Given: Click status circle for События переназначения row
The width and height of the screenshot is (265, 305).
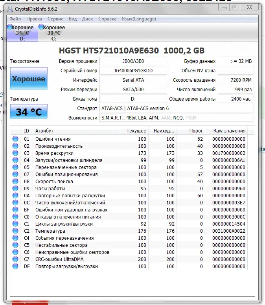Looking at the screenshot, I should click(x=15, y=238).
